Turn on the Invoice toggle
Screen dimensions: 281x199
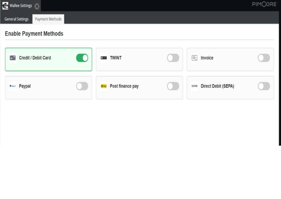[x=264, y=58]
